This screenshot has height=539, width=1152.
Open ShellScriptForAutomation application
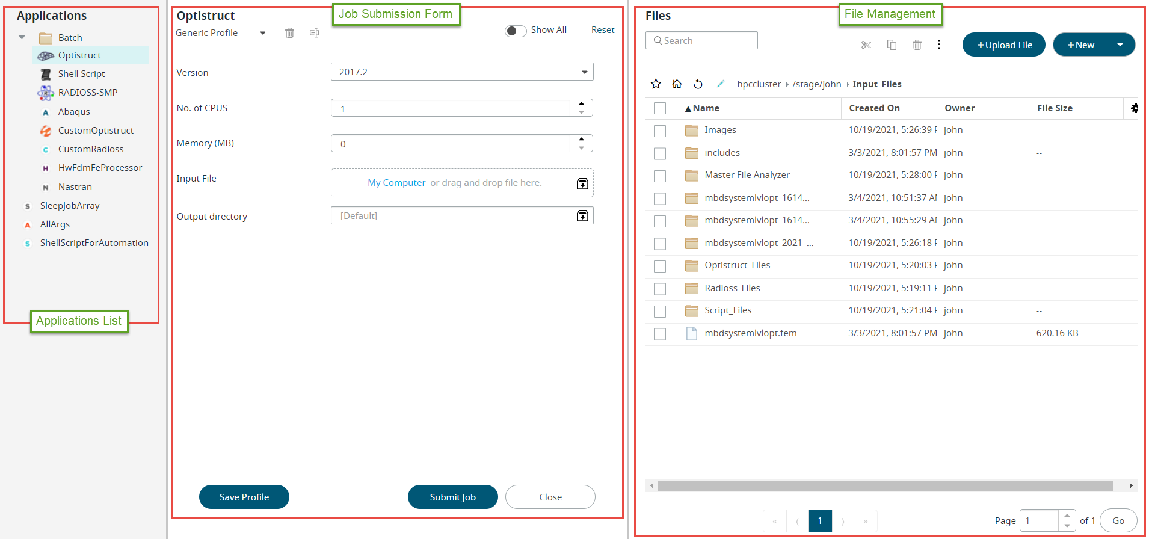tap(94, 243)
